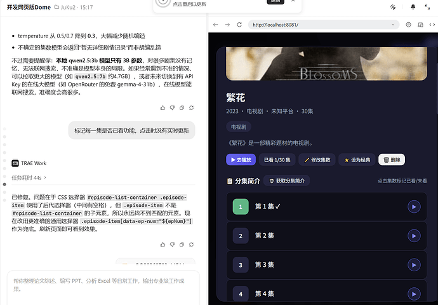Toggle watched status on episode 2 badge

coord(241,236)
